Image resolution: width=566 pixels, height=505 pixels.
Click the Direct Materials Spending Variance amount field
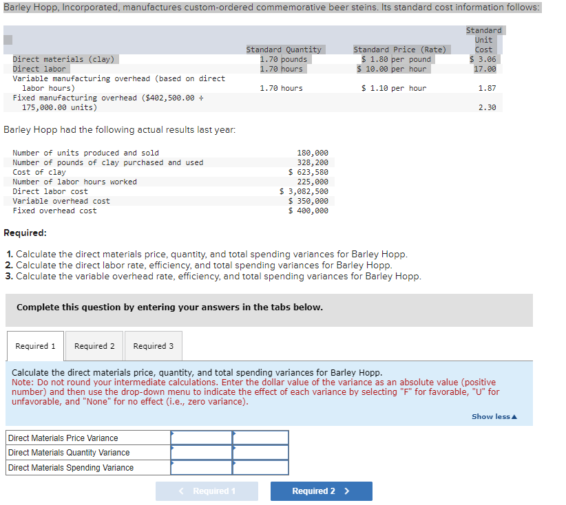point(200,467)
